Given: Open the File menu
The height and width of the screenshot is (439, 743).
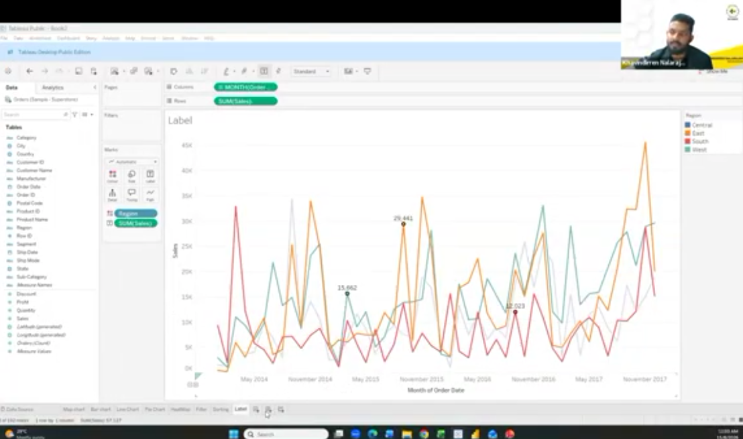Looking at the screenshot, I should [x=4, y=38].
